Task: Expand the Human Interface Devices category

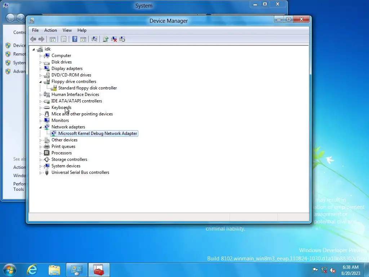Action: click(x=40, y=95)
